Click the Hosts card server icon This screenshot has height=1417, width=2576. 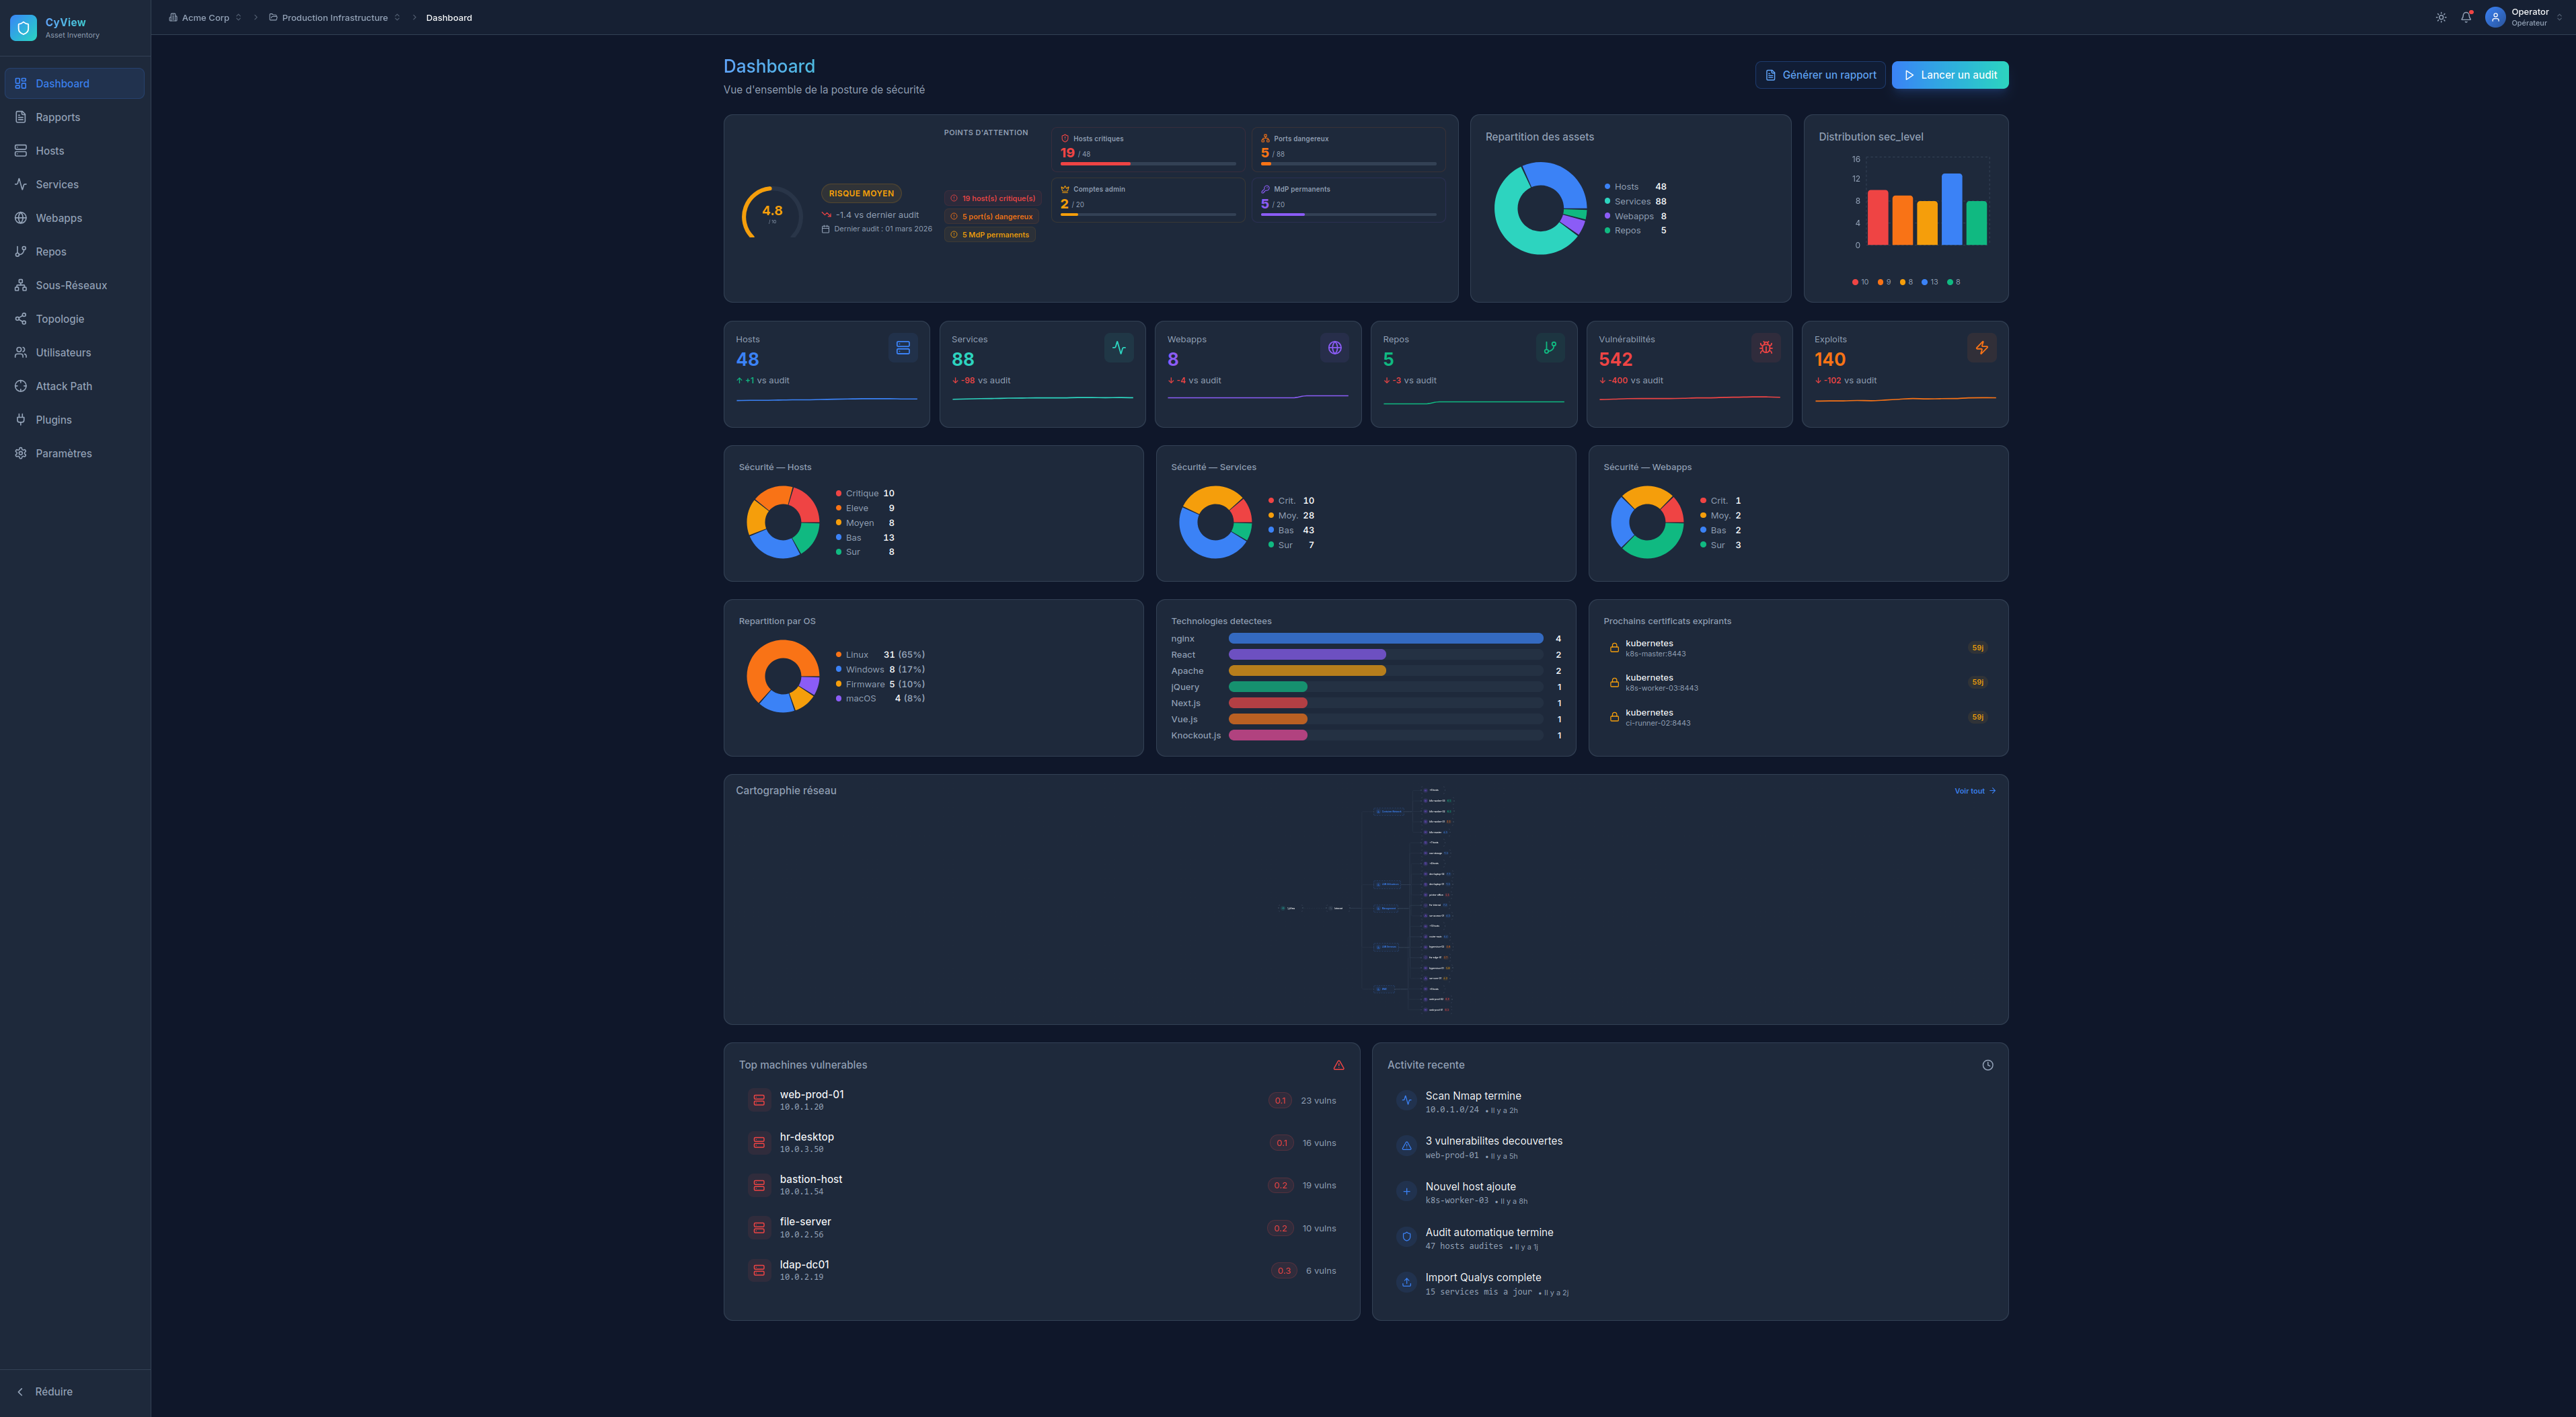(x=902, y=348)
